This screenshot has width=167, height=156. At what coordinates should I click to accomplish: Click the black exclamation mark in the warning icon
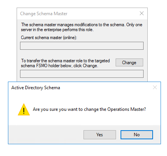pyautogui.click(x=24, y=111)
